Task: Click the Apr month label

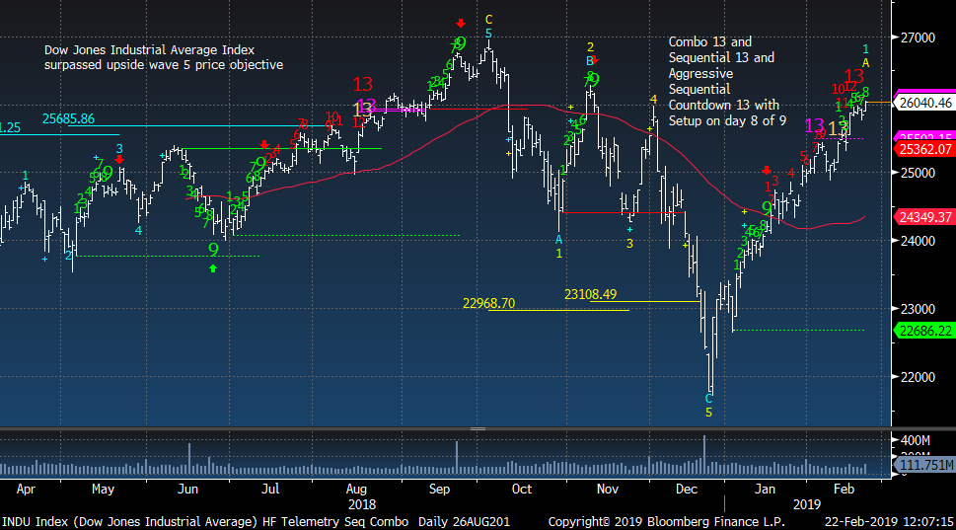Action: [26, 490]
